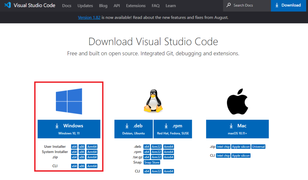Click the Windows logo image

[69, 101]
